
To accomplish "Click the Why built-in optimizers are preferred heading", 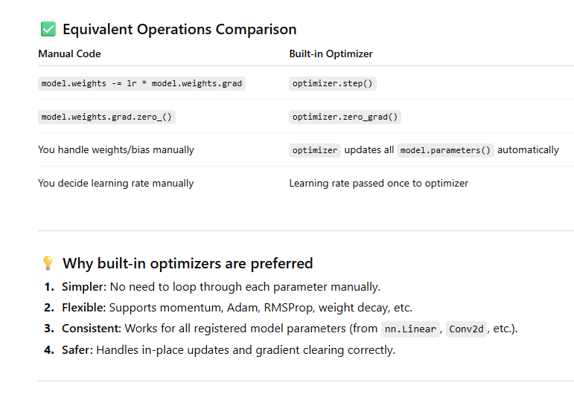I will pos(188,263).
